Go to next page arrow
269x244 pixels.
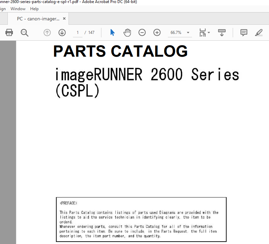pos(62,33)
